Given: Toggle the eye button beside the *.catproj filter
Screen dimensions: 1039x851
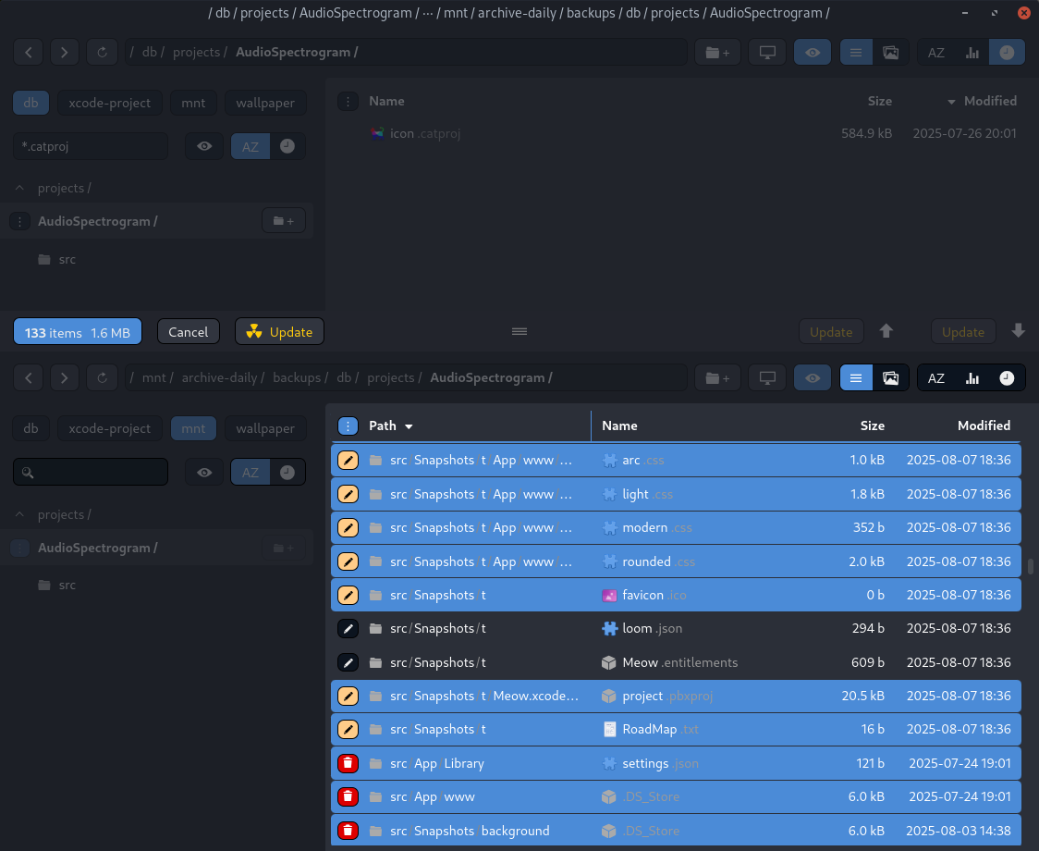Looking at the screenshot, I should (204, 146).
